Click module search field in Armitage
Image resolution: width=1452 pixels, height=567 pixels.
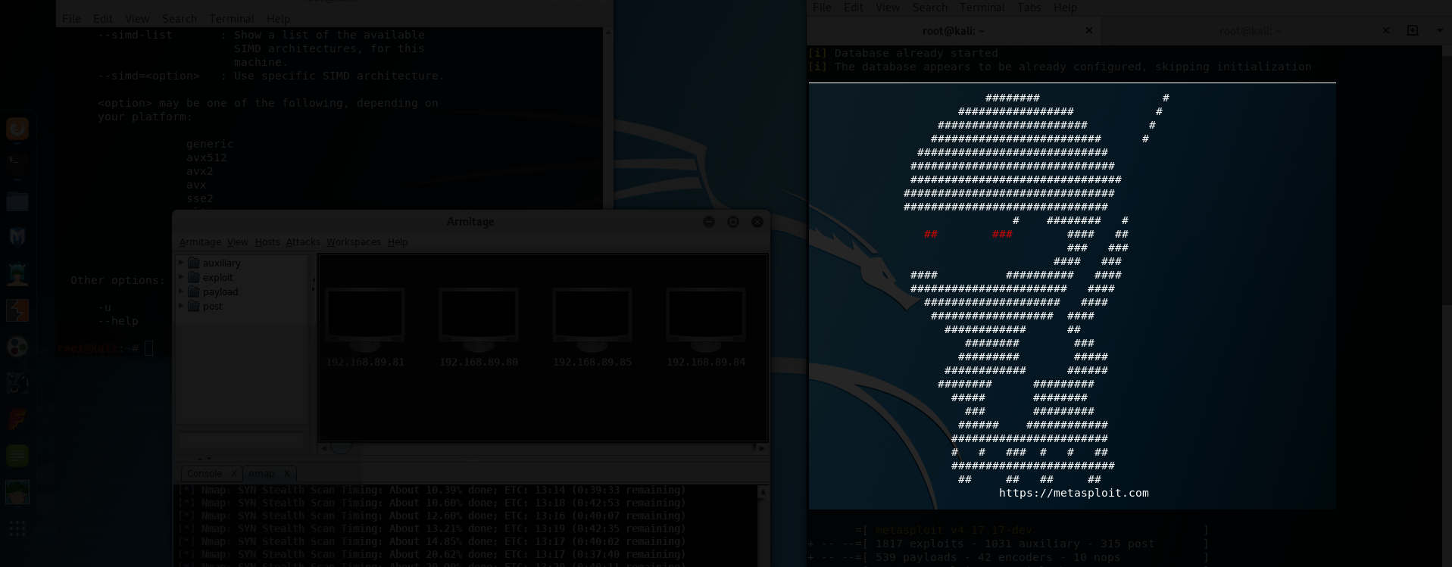(x=242, y=441)
